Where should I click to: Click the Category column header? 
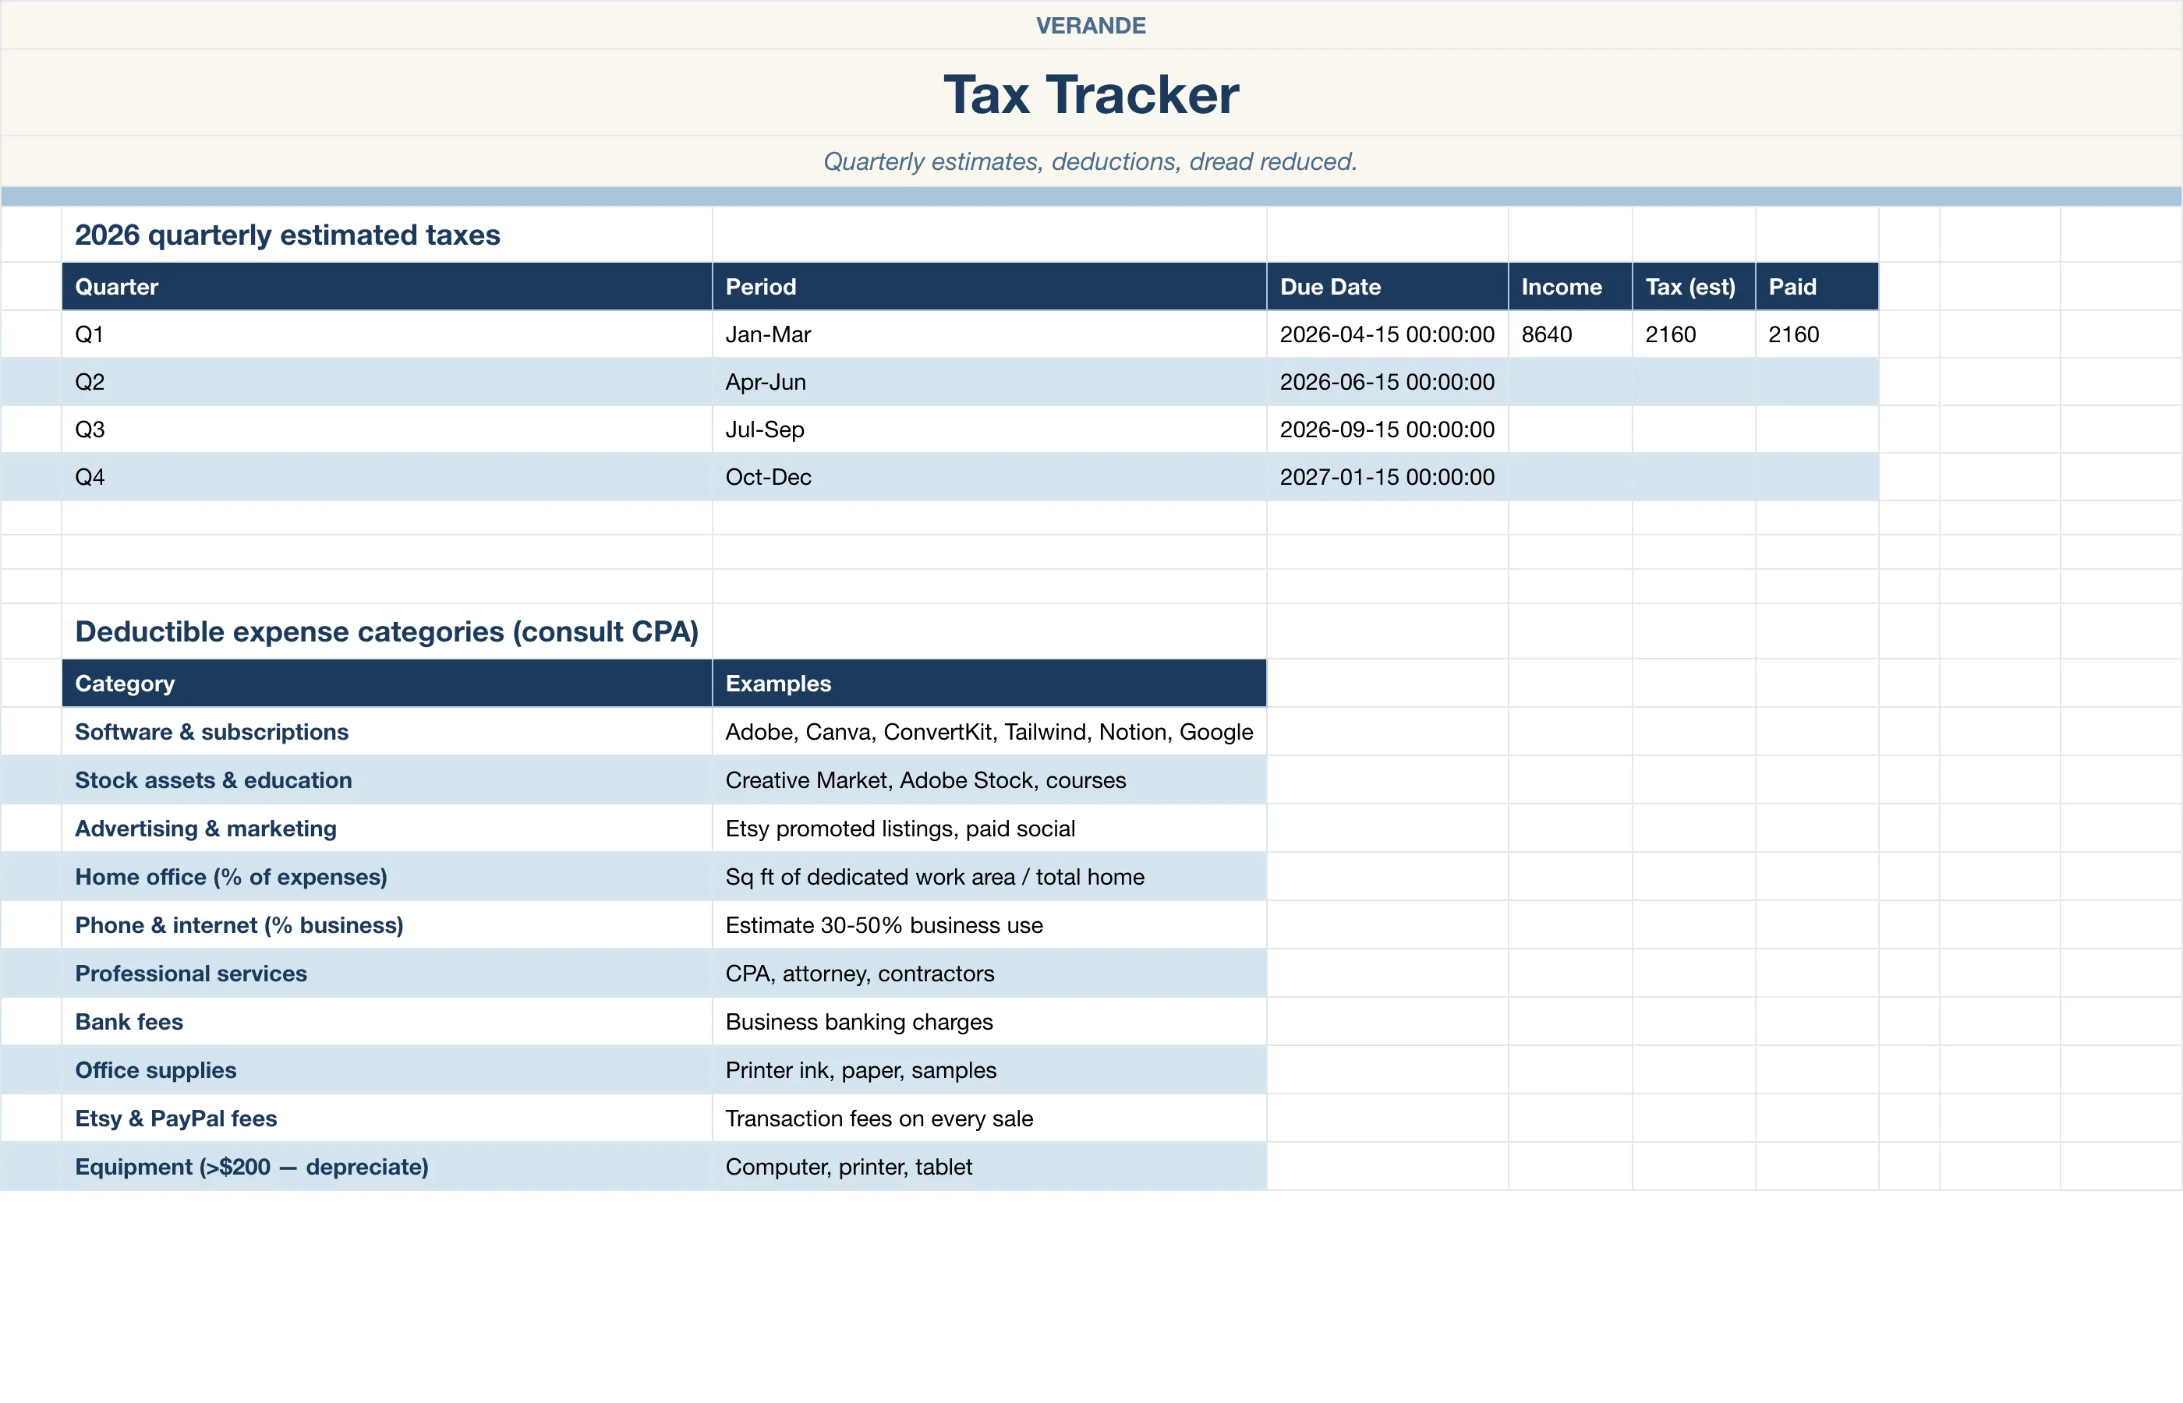pos(387,684)
